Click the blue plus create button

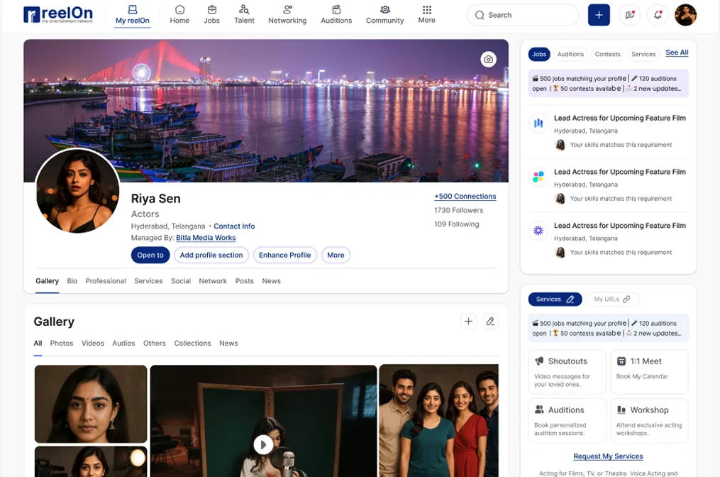coord(599,15)
